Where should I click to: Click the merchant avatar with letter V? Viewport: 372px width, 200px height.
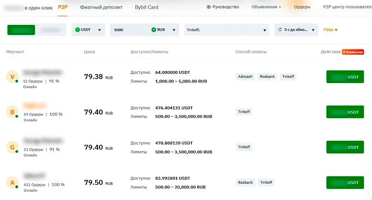click(x=12, y=77)
